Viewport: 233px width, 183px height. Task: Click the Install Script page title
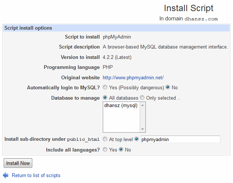[189, 8]
